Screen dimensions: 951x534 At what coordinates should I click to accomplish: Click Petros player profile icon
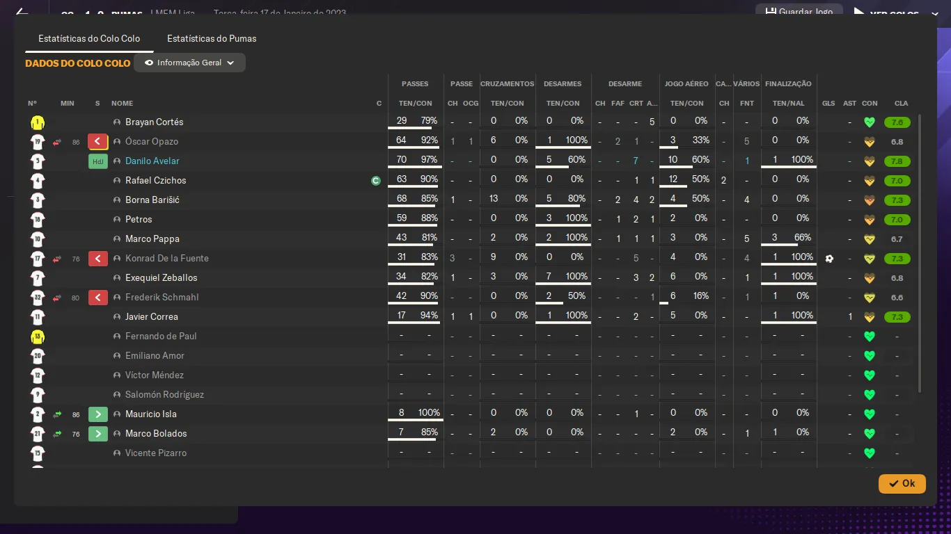tap(117, 220)
